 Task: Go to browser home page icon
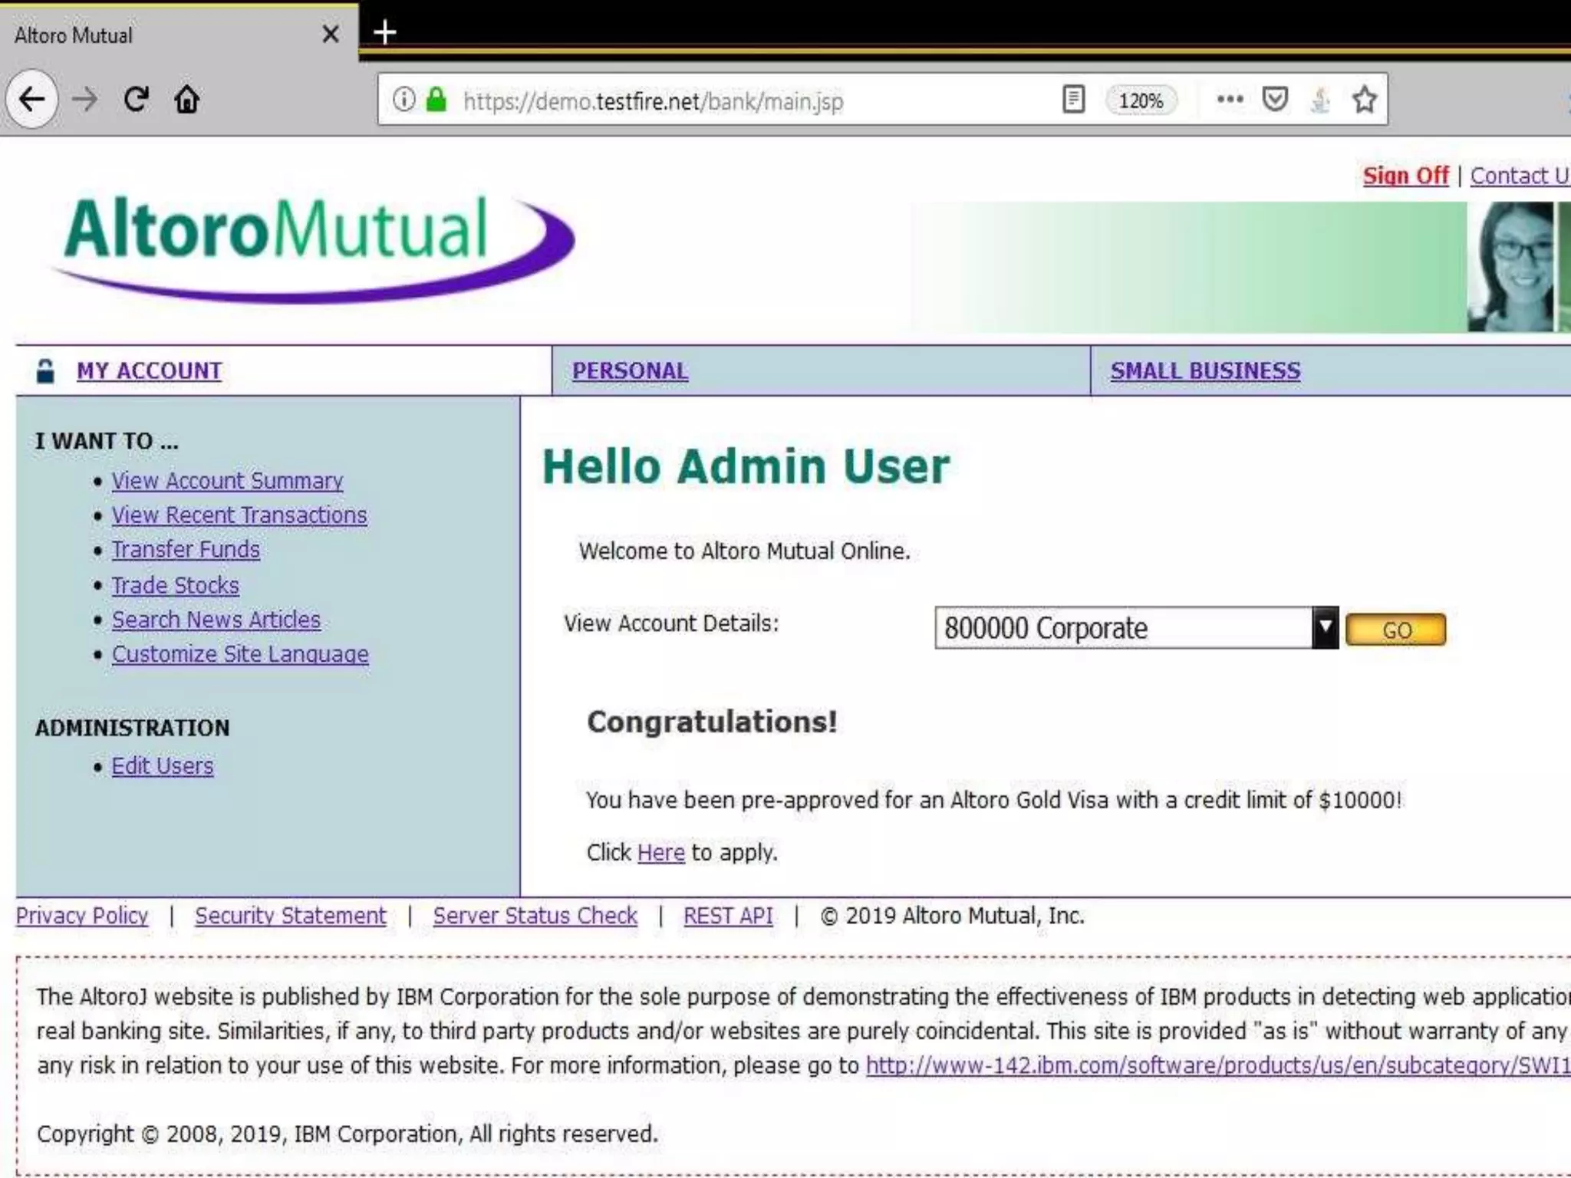click(186, 99)
